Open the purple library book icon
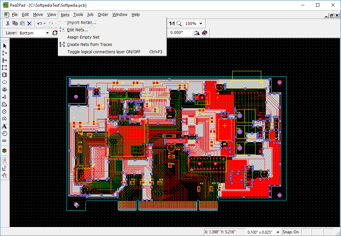341x236 pixels. (204, 33)
